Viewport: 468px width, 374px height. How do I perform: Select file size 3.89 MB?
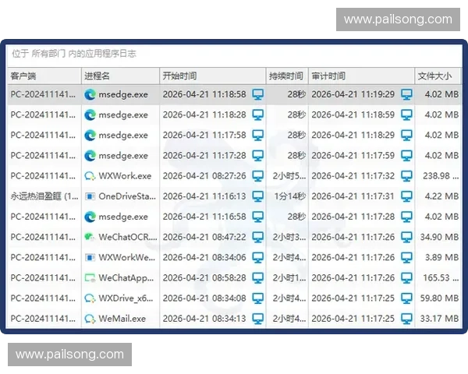[441, 257]
